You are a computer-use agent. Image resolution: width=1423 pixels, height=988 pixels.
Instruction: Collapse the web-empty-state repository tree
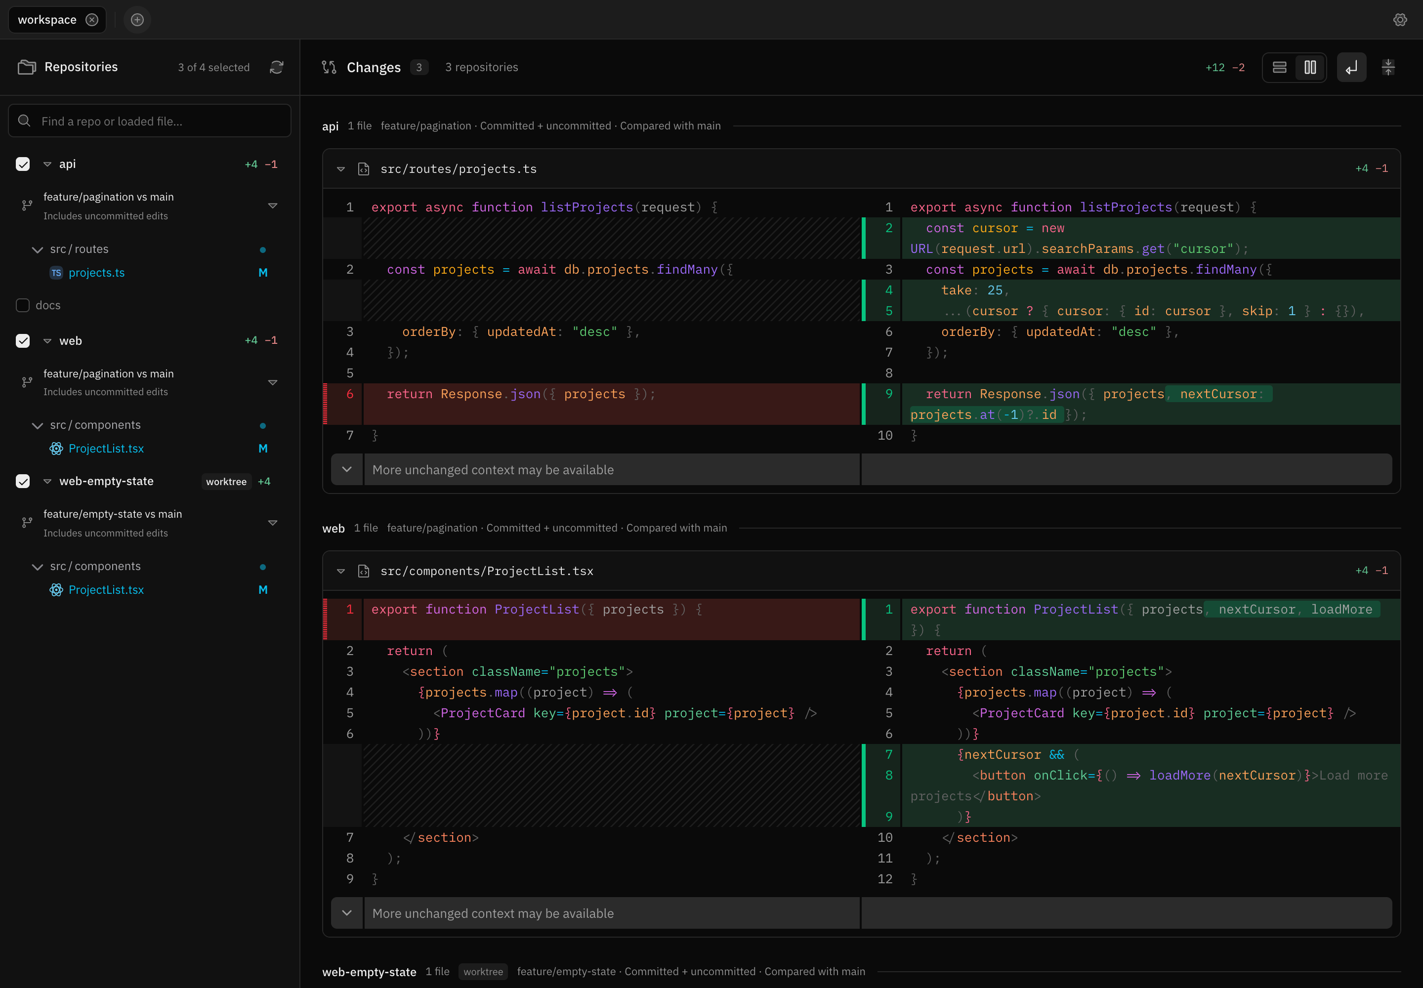(47, 482)
